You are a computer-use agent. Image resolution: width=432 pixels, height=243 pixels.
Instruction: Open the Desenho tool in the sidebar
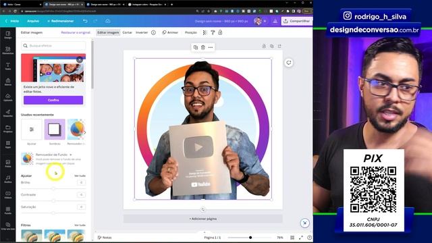(x=7, y=113)
